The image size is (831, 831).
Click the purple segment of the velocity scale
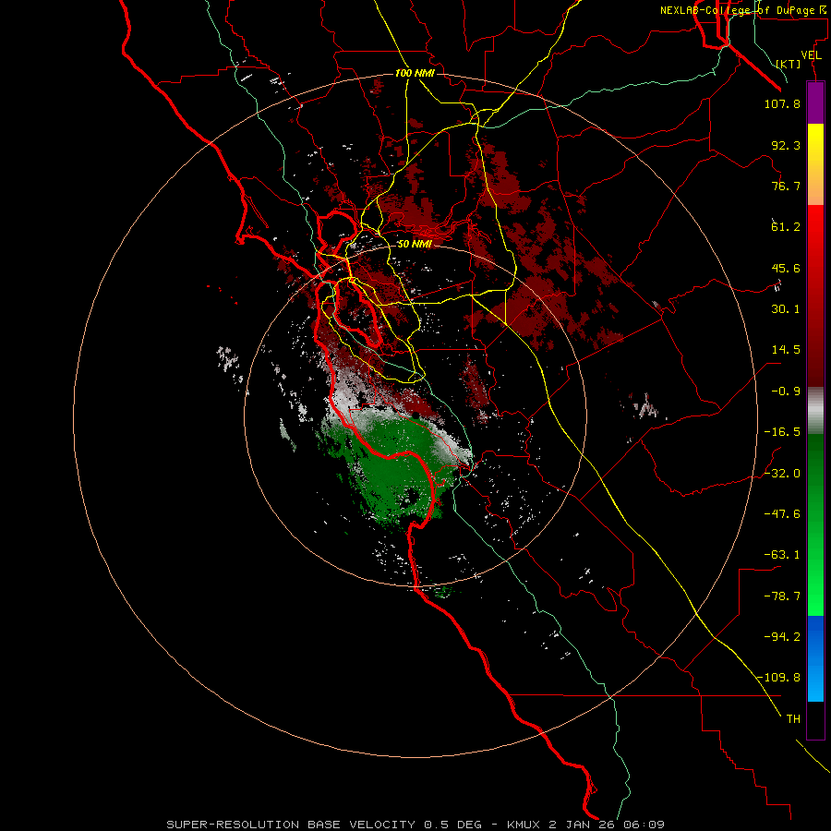coord(815,103)
